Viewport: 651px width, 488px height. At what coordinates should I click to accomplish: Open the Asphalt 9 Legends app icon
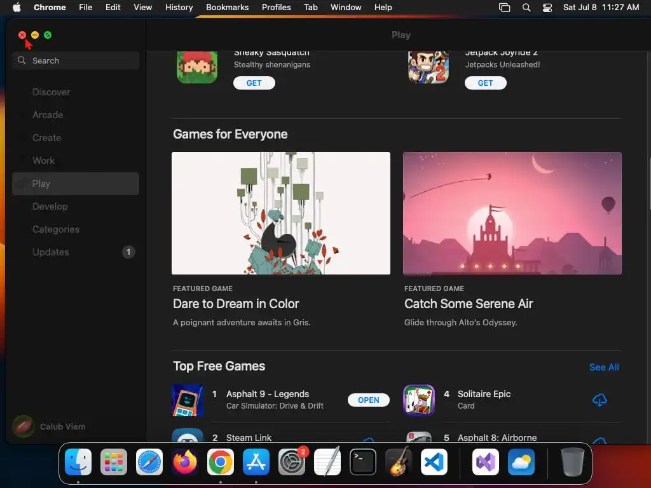(x=188, y=400)
